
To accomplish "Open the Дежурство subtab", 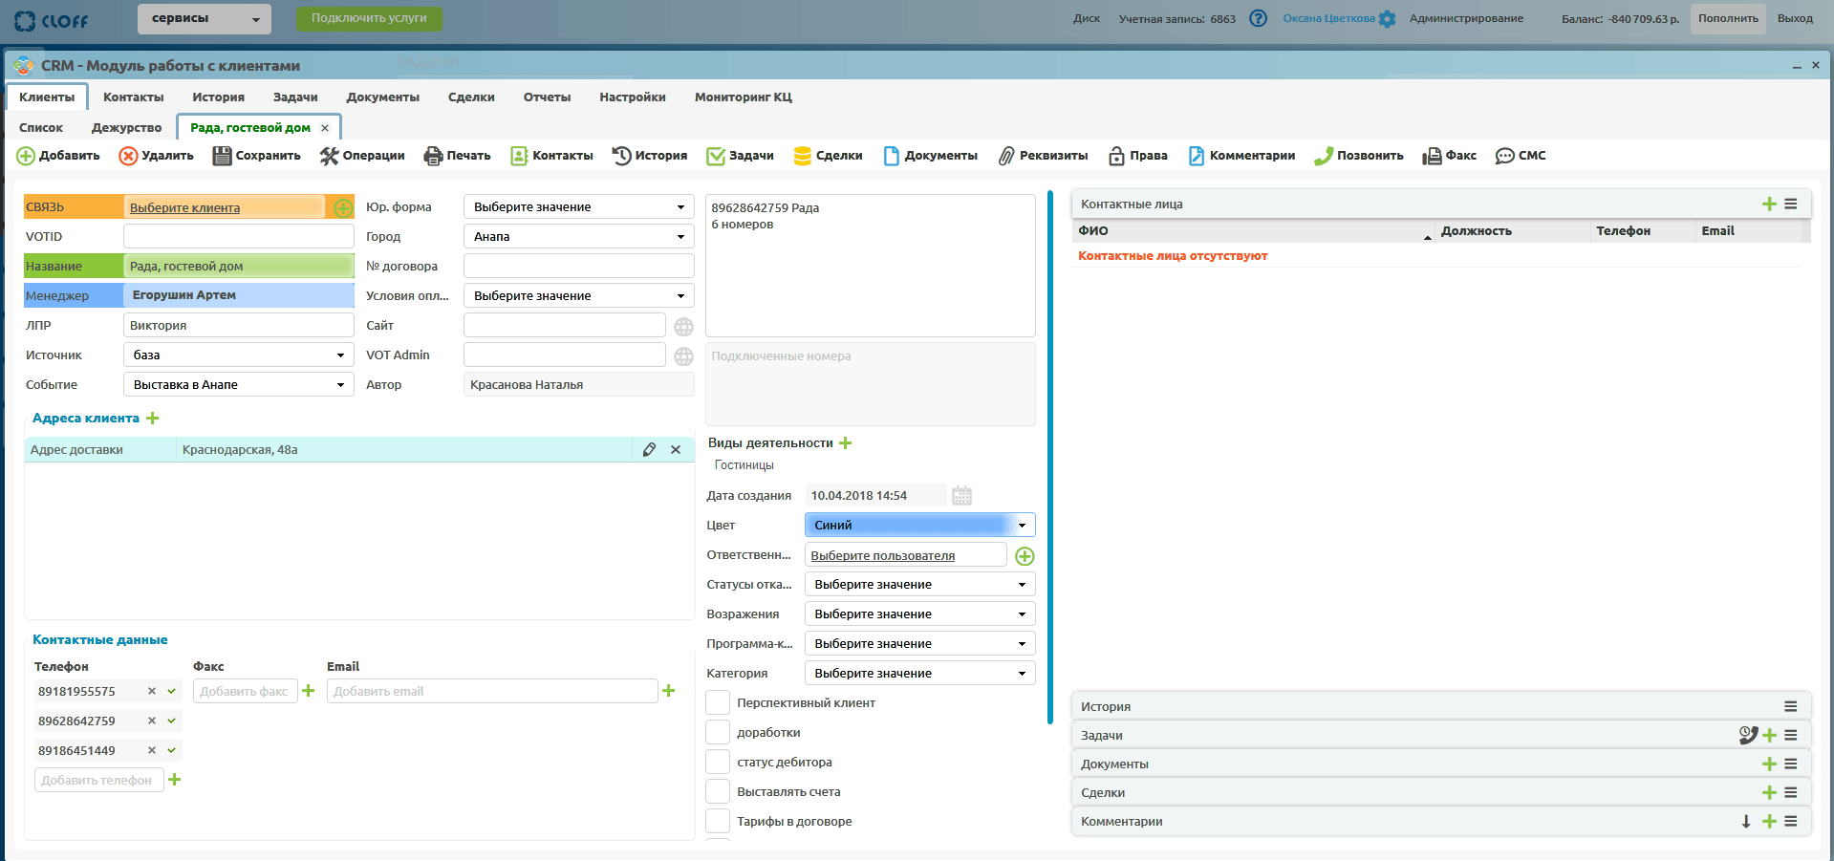I will pyautogui.click(x=126, y=128).
